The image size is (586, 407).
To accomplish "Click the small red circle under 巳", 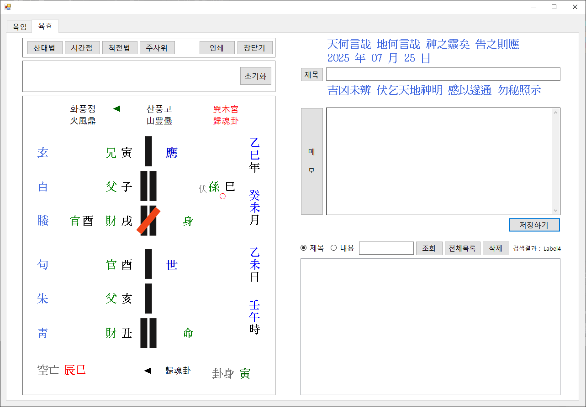I will tap(223, 196).
